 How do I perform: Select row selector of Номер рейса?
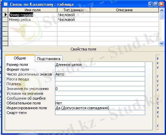coord(5,20)
